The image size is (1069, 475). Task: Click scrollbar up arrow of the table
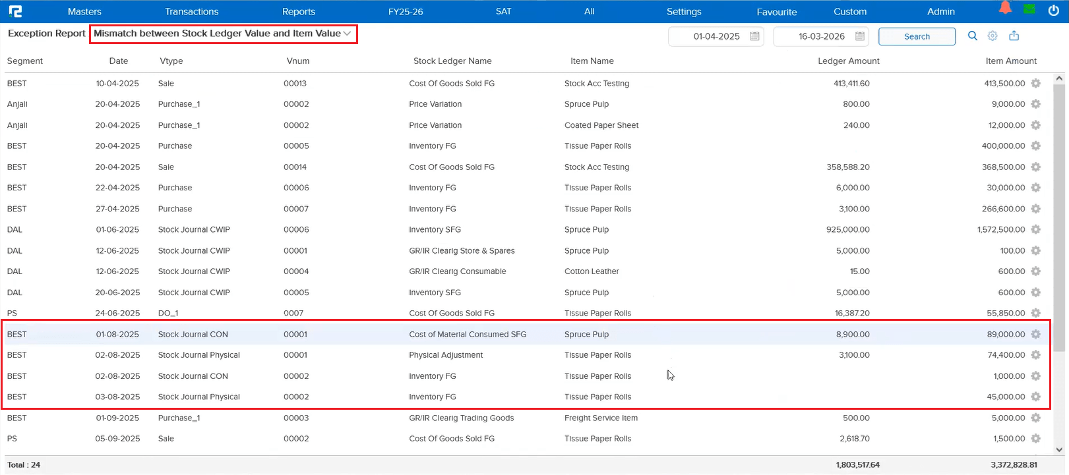(x=1059, y=78)
